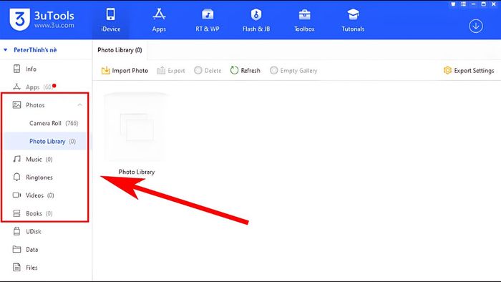Close the 3uTools window

click(494, 4)
